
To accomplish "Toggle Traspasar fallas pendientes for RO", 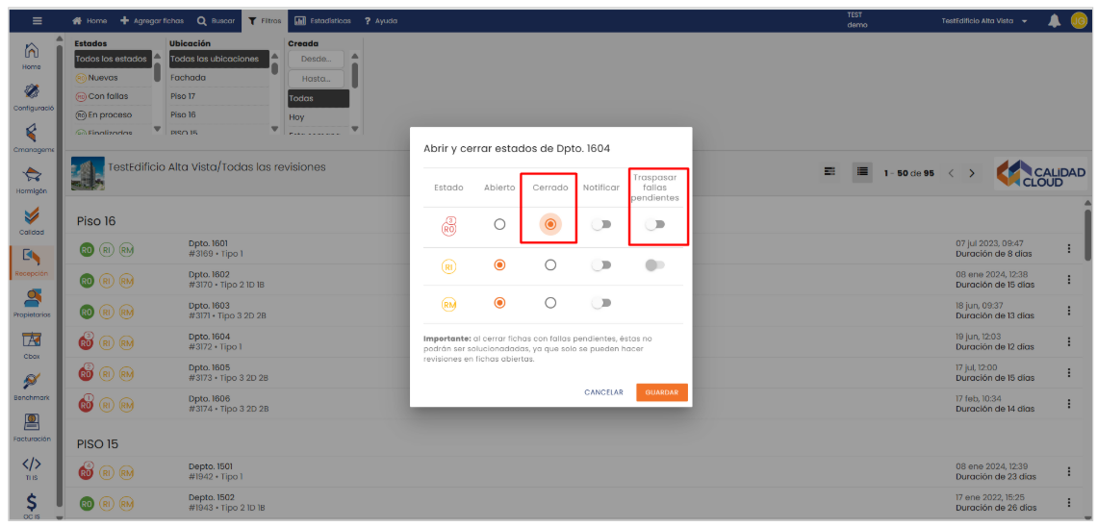I will 655,224.
